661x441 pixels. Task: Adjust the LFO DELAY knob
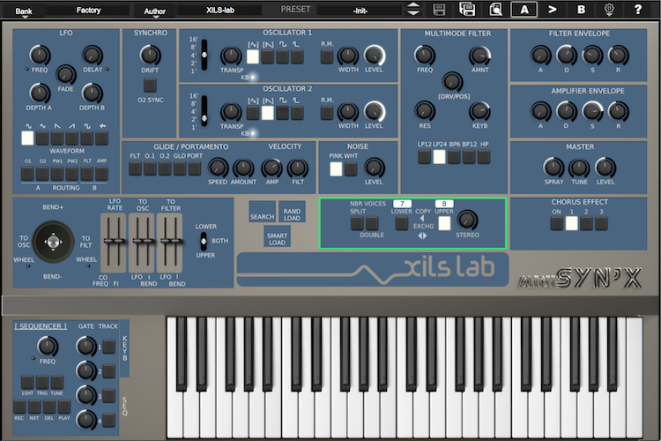[x=92, y=55]
